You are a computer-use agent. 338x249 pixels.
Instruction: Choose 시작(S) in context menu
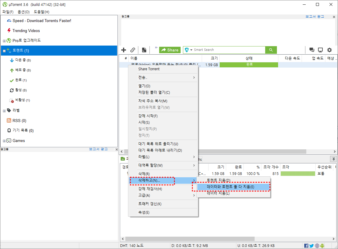[163, 122]
